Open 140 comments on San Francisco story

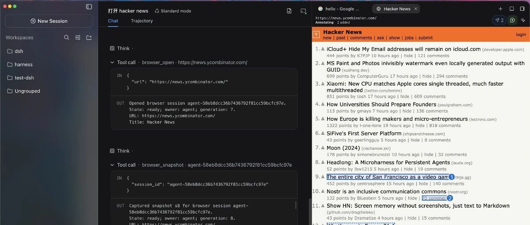click(448, 183)
